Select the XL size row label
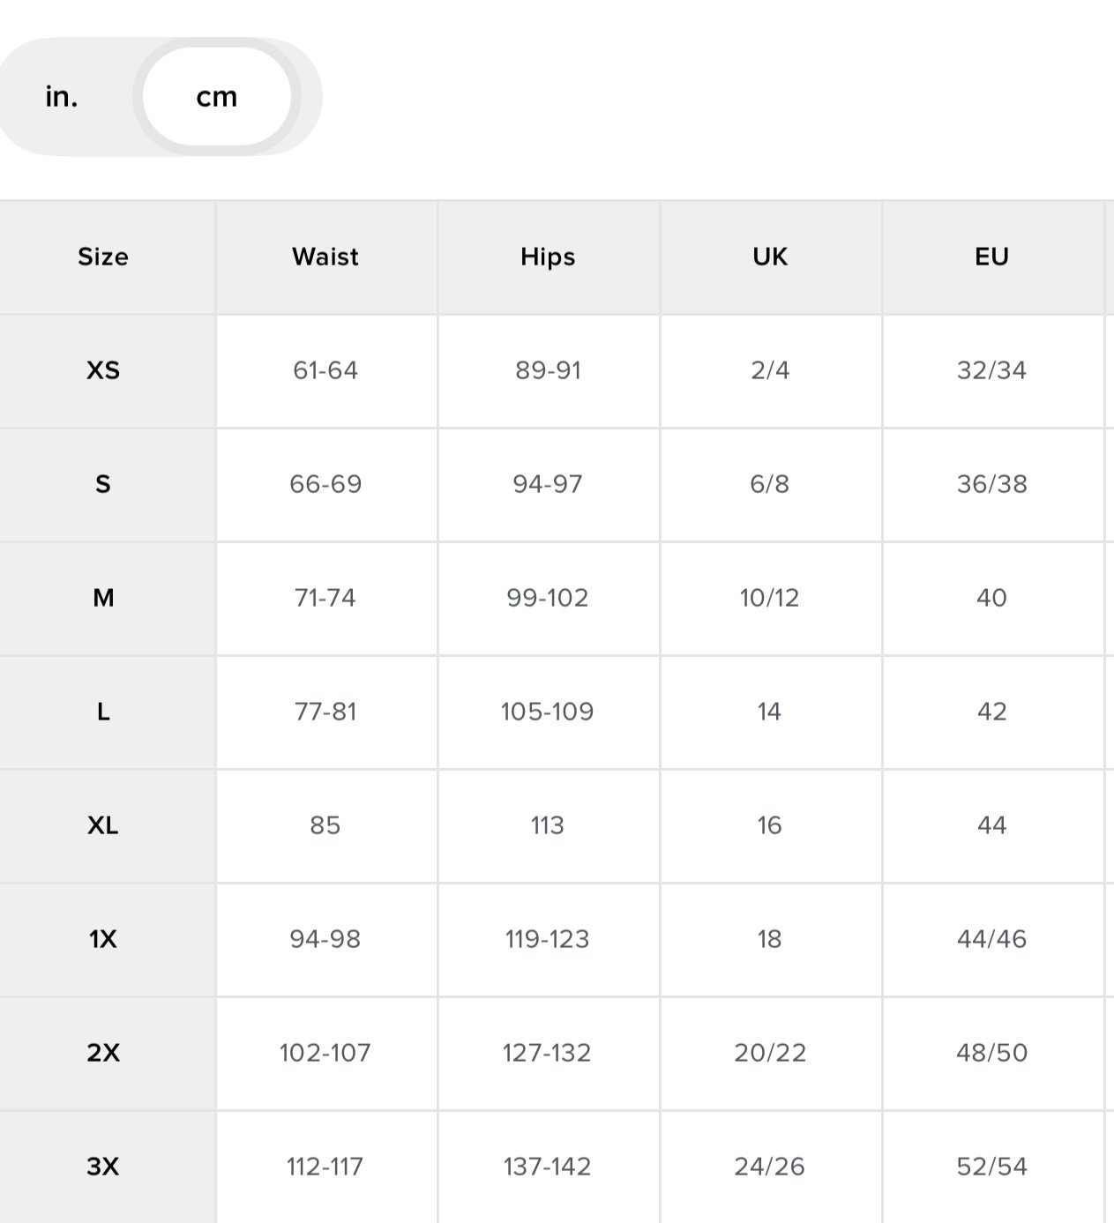This screenshot has height=1223, width=1114. [x=103, y=825]
